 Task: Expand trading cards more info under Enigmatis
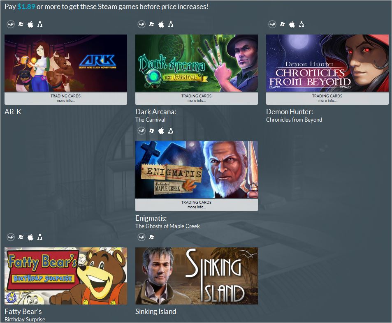(197, 205)
